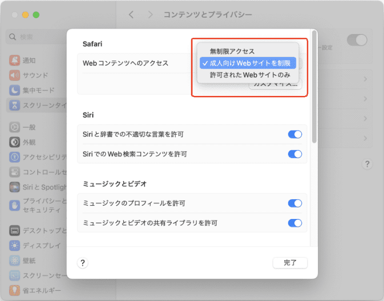Click Webコンテンツへのアクセス label
The height and width of the screenshot is (301, 384).
126,63
